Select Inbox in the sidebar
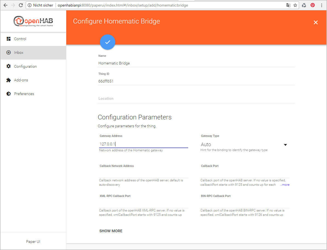This screenshot has width=327, height=250. 33,53
